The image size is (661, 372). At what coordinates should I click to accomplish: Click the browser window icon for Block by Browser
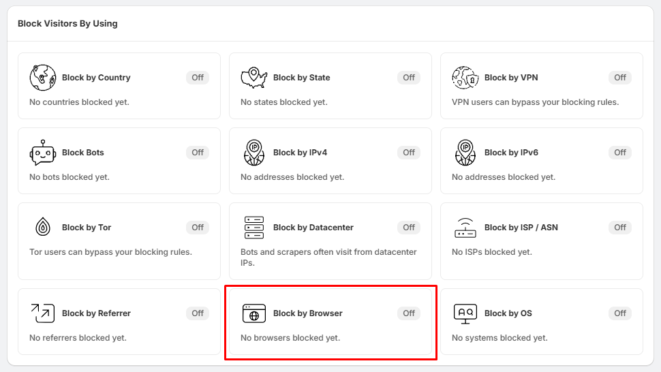pyautogui.click(x=253, y=313)
